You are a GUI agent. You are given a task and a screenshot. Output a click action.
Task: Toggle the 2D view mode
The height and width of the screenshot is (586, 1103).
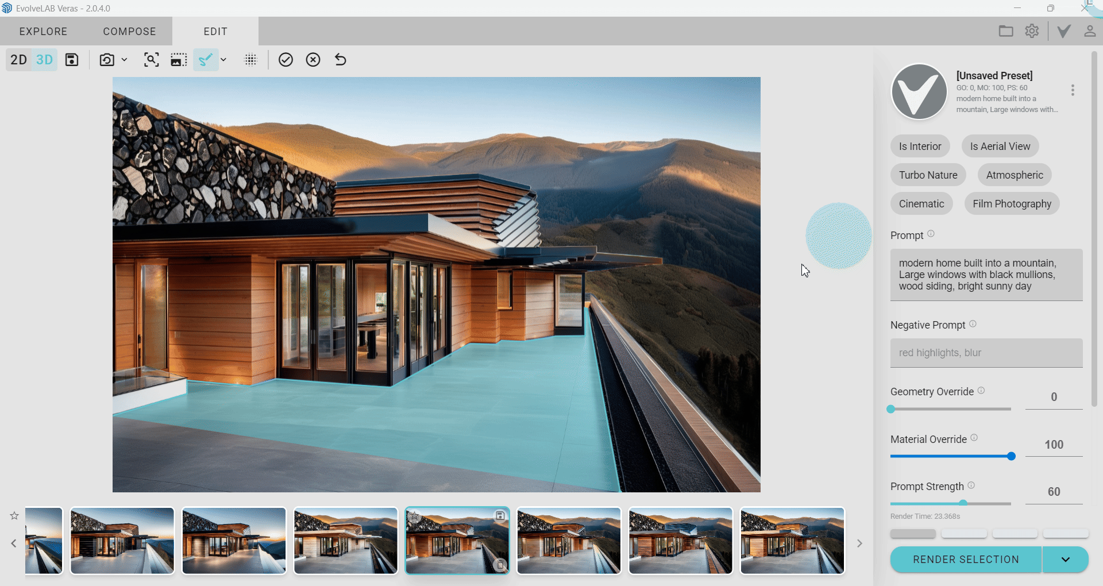pos(19,60)
